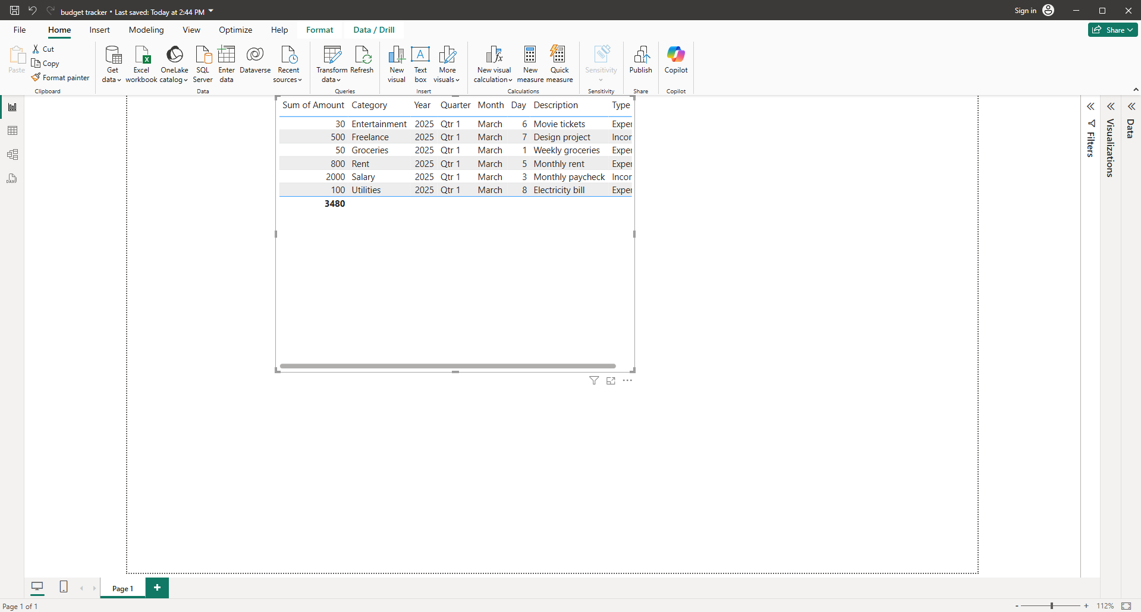This screenshot has height=612, width=1141.
Task: Save the report using the disk icon
Action: click(14, 10)
